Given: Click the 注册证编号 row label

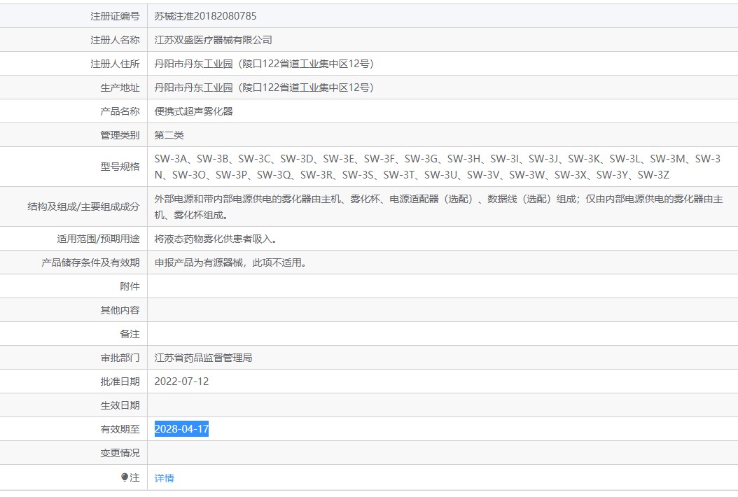Looking at the screenshot, I should pos(115,16).
